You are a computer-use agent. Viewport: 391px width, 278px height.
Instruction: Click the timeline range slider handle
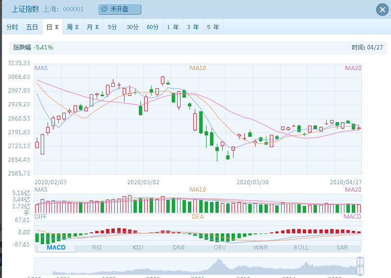[360, 267]
